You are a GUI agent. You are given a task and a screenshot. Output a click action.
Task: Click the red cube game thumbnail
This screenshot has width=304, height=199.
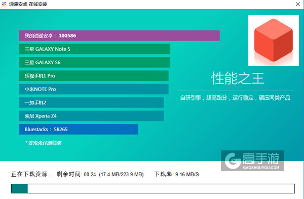coord(274,41)
